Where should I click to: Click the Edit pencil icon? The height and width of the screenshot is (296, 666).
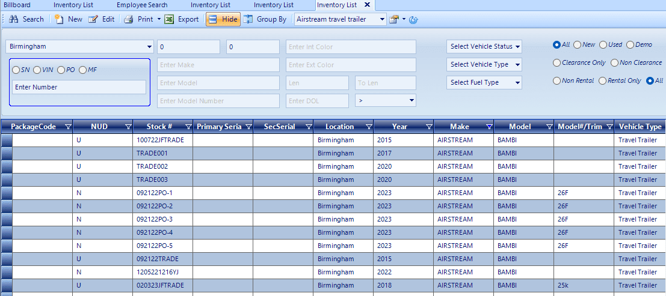point(93,19)
